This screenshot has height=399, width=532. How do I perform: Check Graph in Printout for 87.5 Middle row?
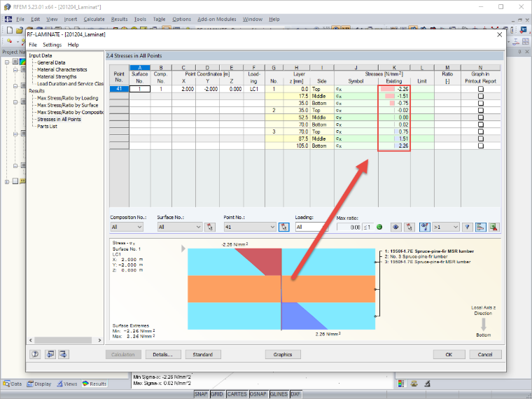point(480,139)
